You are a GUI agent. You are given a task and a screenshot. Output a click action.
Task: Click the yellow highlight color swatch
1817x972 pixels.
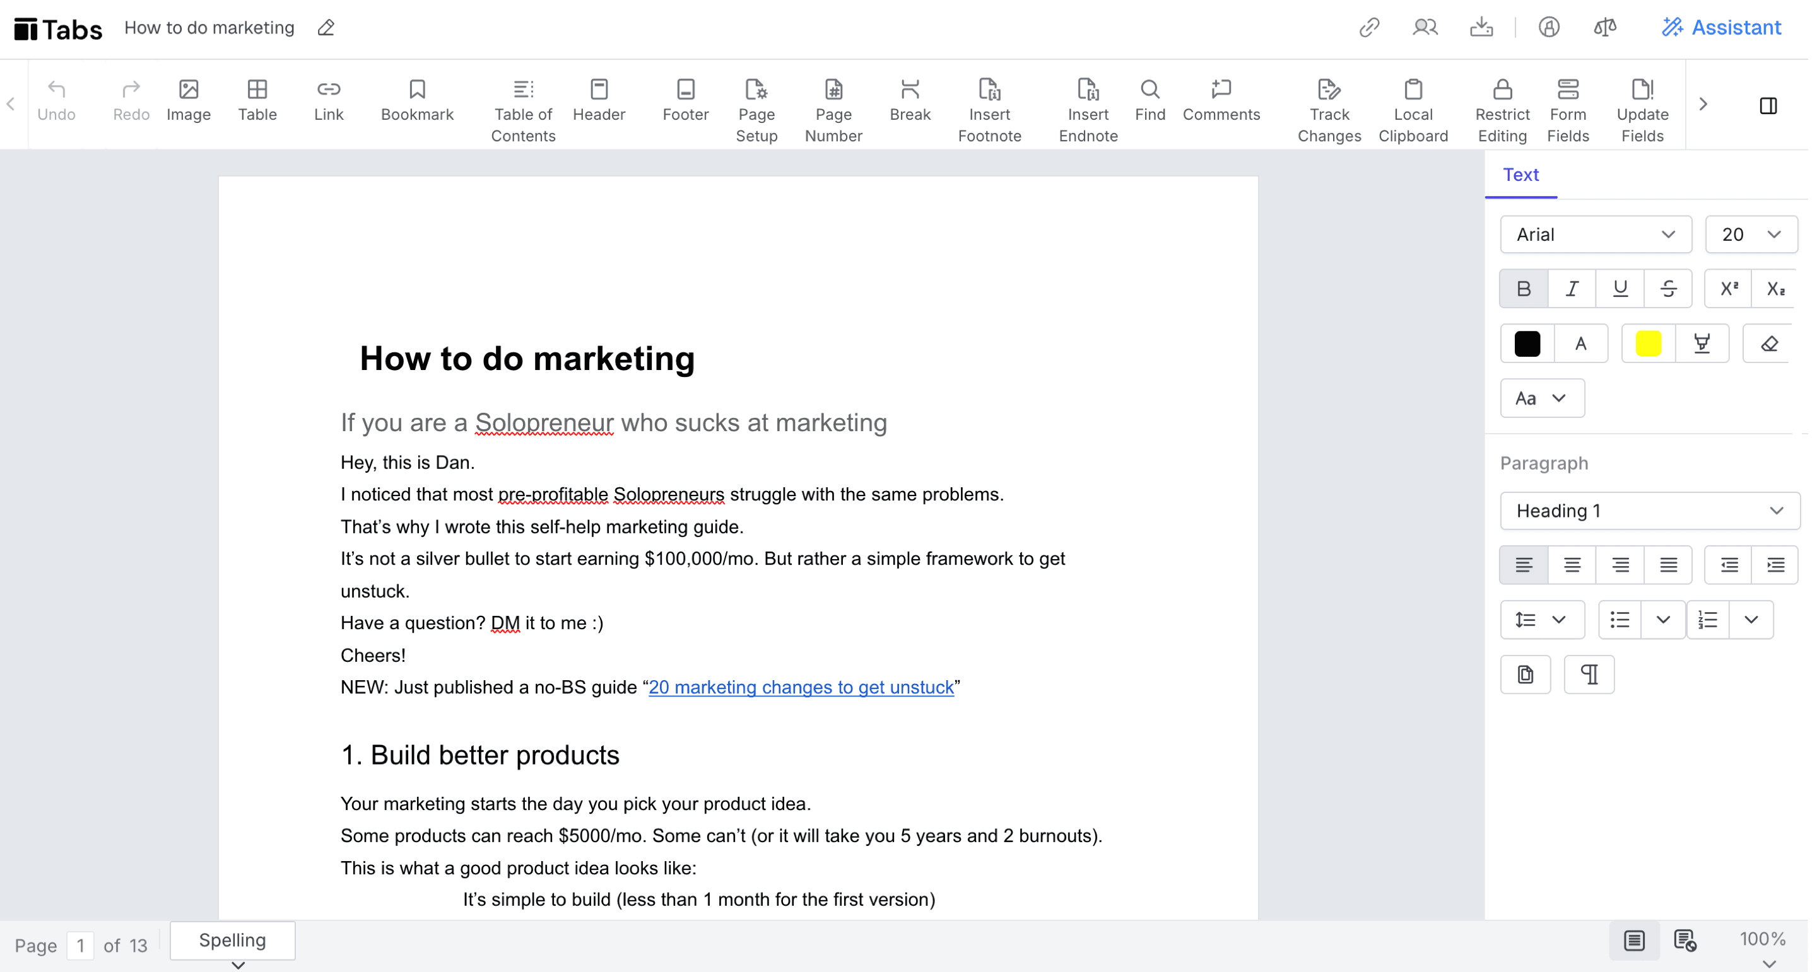click(x=1648, y=344)
